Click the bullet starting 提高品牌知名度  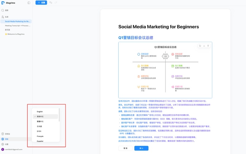tap(156, 115)
